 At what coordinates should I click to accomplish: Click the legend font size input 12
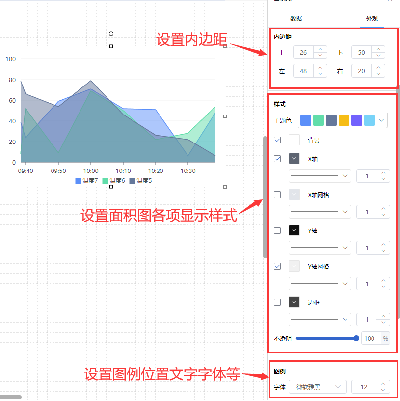click(364, 387)
